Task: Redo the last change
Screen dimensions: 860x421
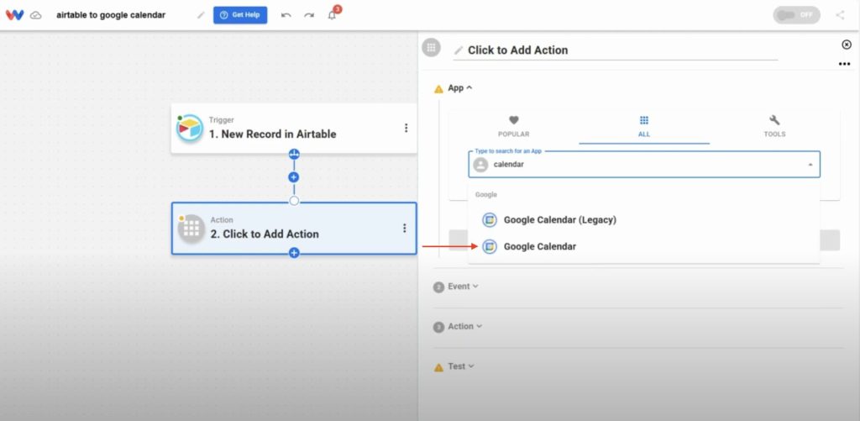Action: click(309, 15)
